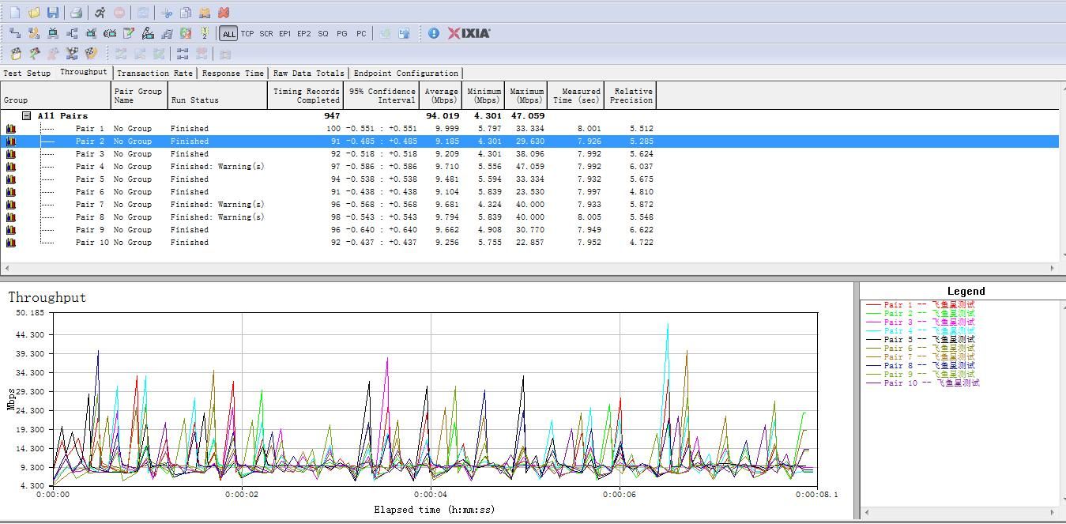Click the Copy icon in top toolbar
The width and height of the screenshot is (1066, 524).
pos(186,13)
